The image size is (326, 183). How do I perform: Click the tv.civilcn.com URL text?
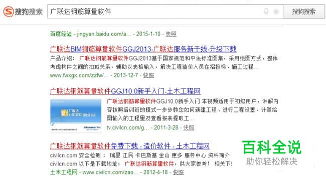(x=128, y=127)
